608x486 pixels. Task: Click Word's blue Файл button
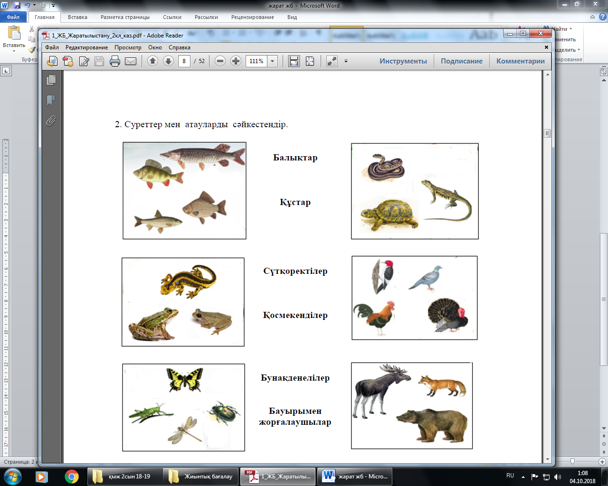pyautogui.click(x=13, y=17)
